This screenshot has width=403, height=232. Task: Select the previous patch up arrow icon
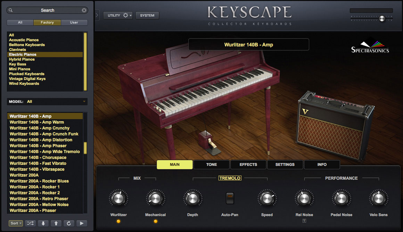coord(56,223)
